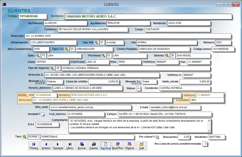Select the Ap.Materno field PERLECHE
The image size is (242, 157).
[128, 23]
